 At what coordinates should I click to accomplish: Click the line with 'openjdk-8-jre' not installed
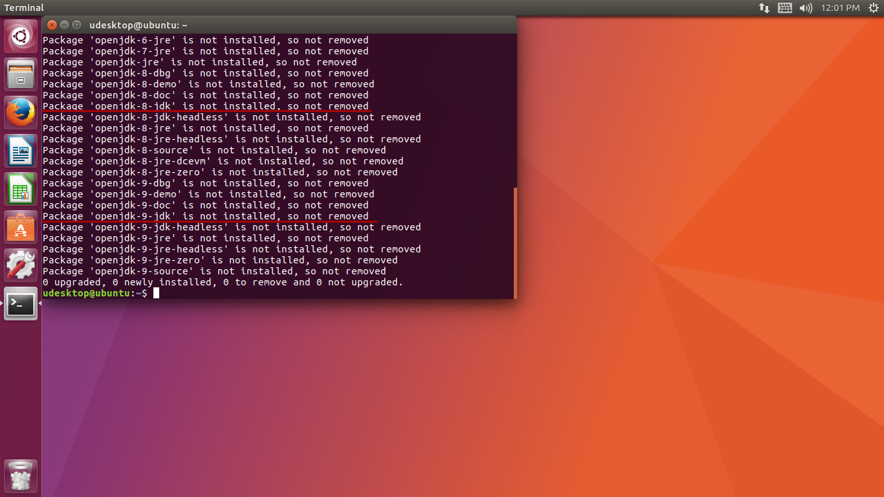(x=206, y=128)
